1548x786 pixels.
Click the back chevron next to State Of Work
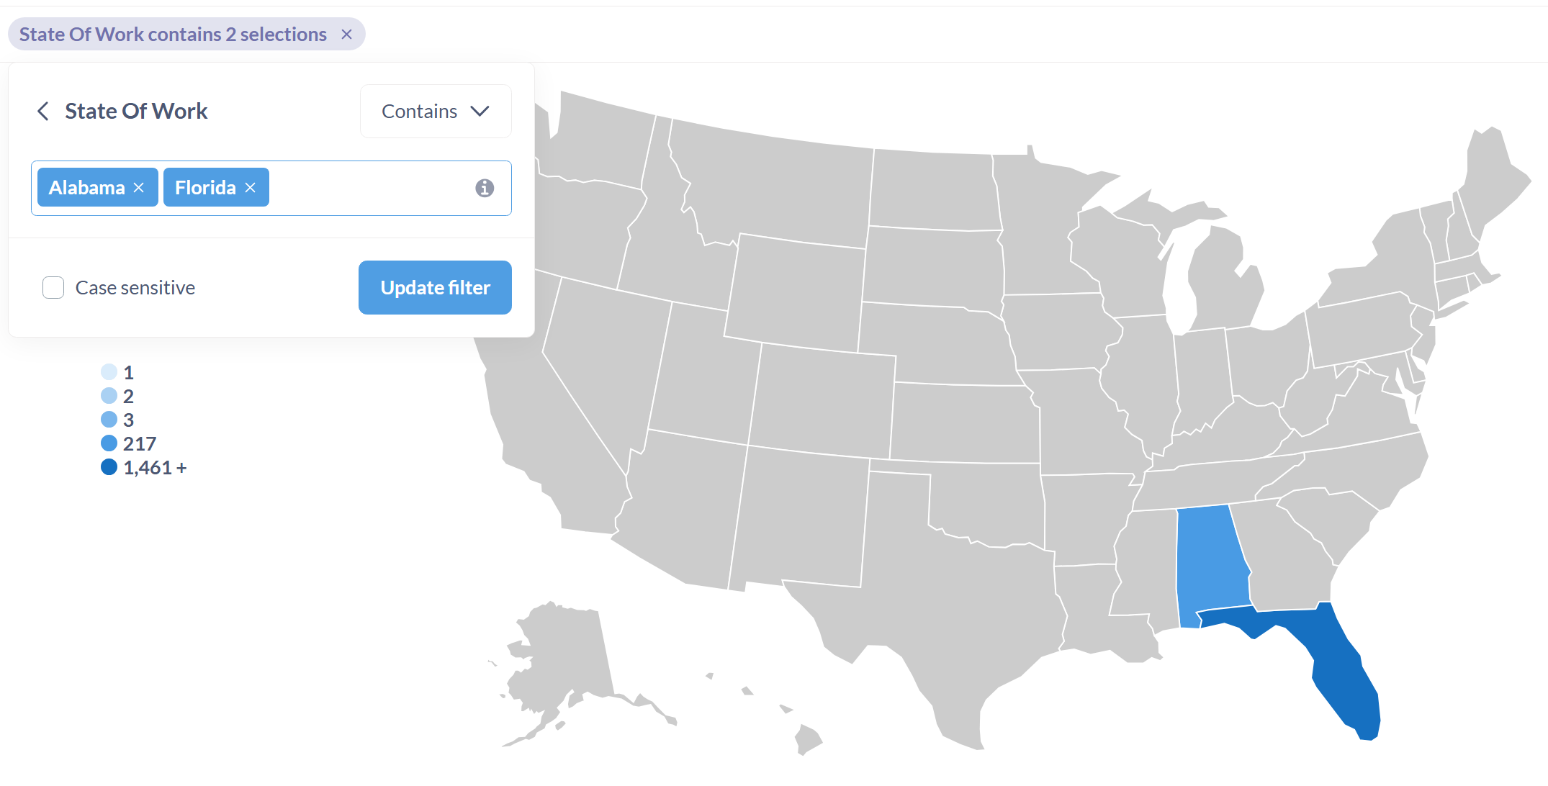43,111
